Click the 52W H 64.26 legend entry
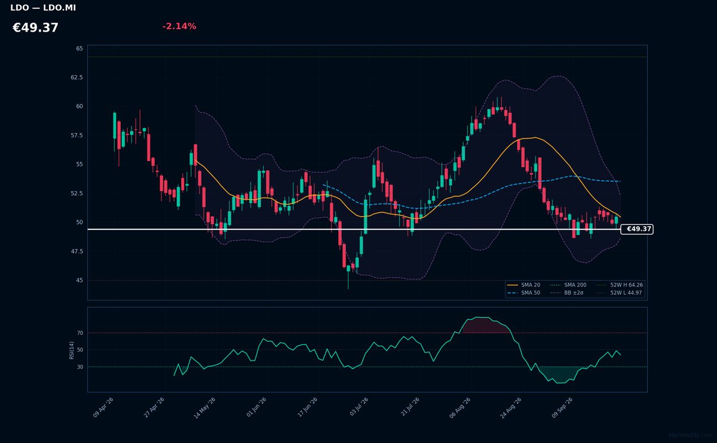The width and height of the screenshot is (717, 443). (620, 285)
